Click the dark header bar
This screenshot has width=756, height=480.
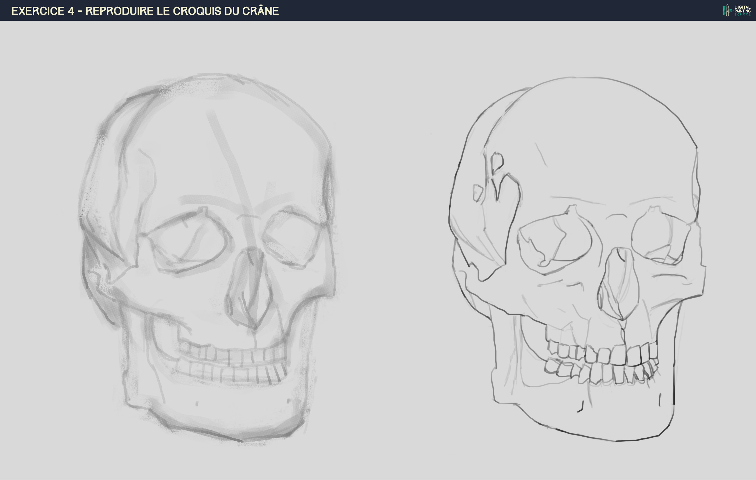(471, 11)
